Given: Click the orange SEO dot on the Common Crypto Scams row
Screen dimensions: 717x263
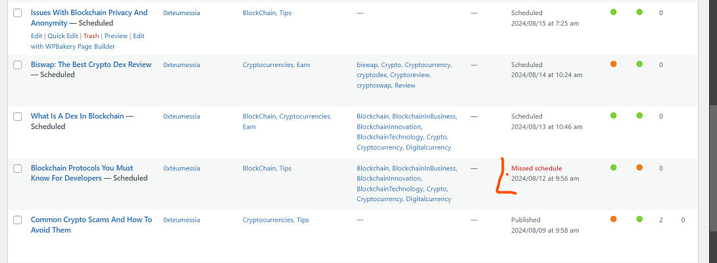Looking at the screenshot, I should [x=613, y=219].
